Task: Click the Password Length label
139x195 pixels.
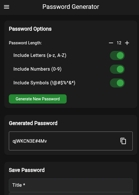Action: [25, 43]
